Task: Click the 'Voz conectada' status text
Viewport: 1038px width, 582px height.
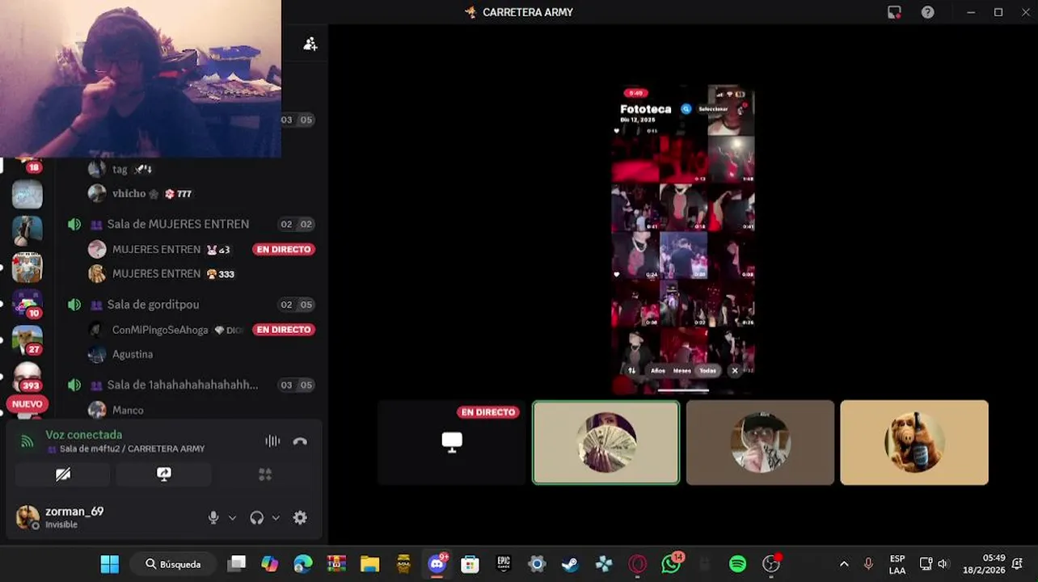Action: click(83, 435)
